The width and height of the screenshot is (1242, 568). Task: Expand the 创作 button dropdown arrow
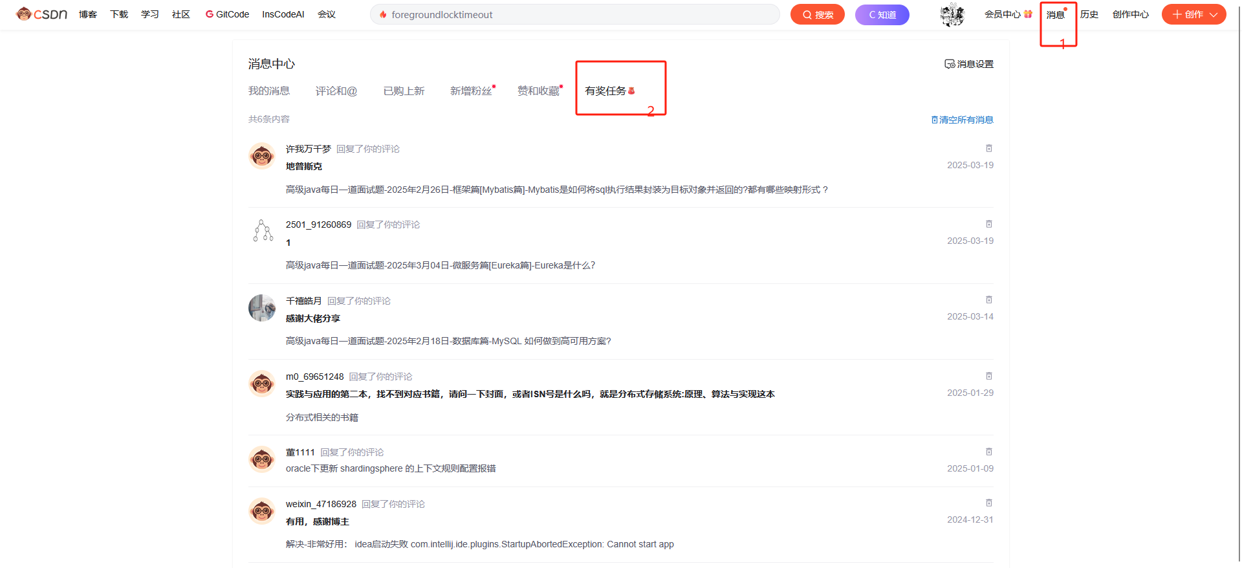[1214, 14]
